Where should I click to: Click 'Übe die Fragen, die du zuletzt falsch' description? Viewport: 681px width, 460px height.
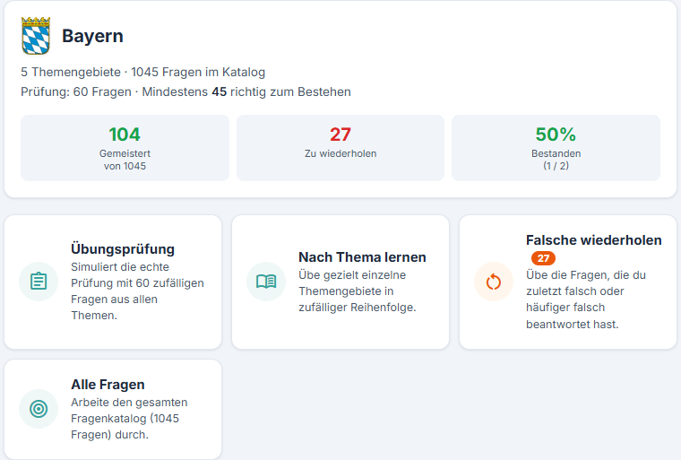(x=586, y=299)
